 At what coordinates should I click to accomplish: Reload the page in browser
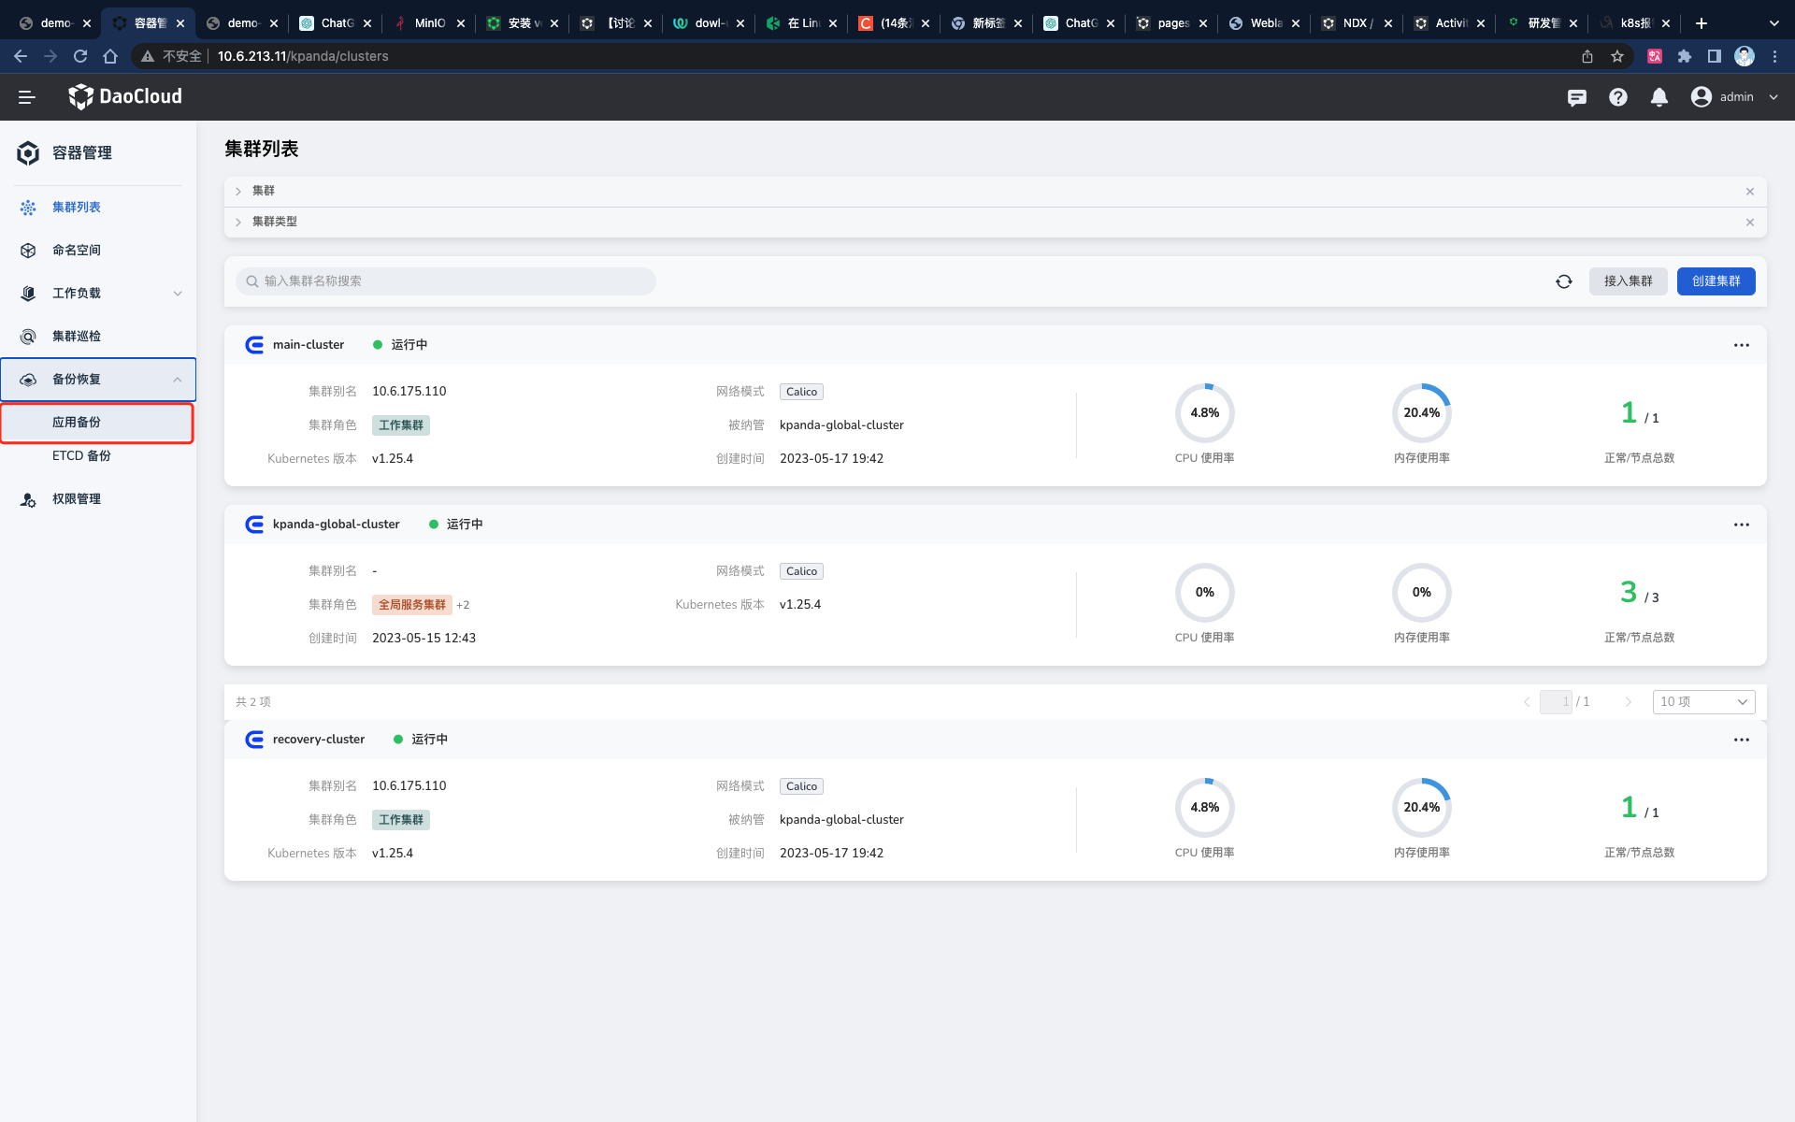click(x=80, y=56)
